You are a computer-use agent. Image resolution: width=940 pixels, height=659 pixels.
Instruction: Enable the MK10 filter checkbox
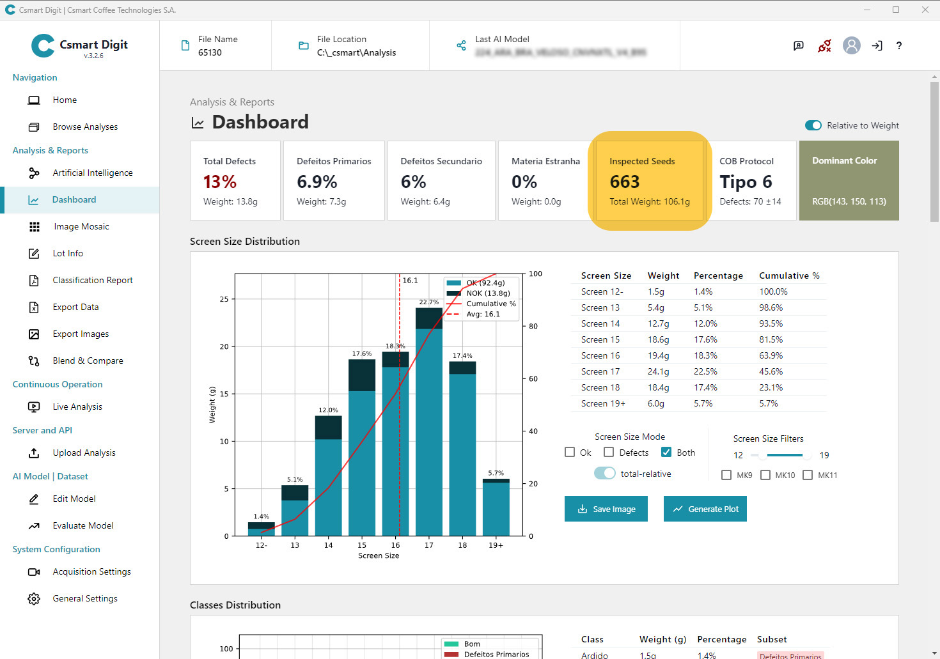click(765, 475)
